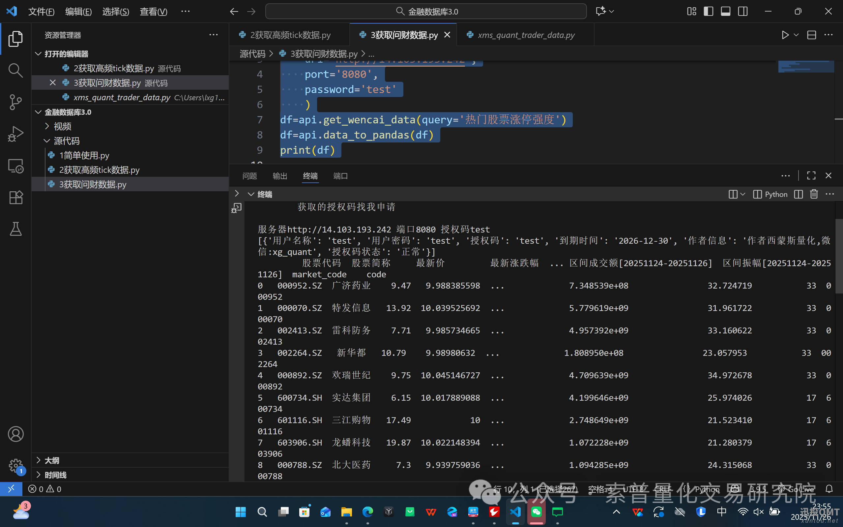Expand the 视频 folder

click(x=62, y=126)
